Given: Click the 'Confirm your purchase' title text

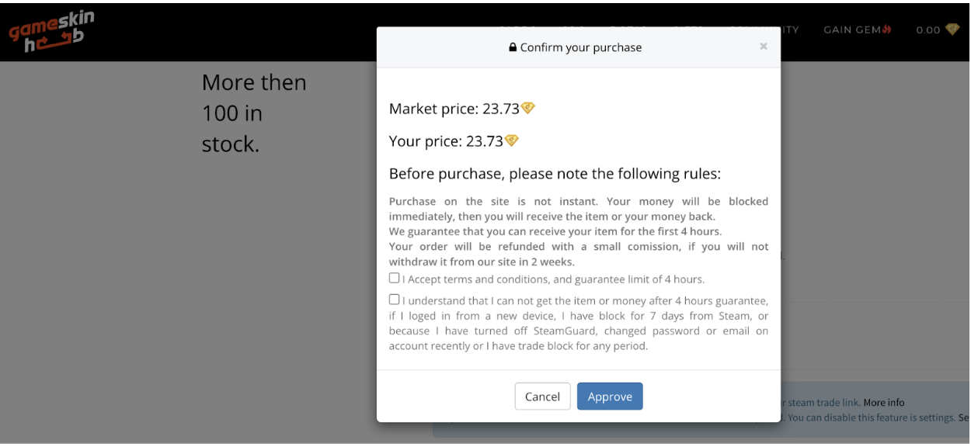Looking at the screenshot, I should pos(581,47).
